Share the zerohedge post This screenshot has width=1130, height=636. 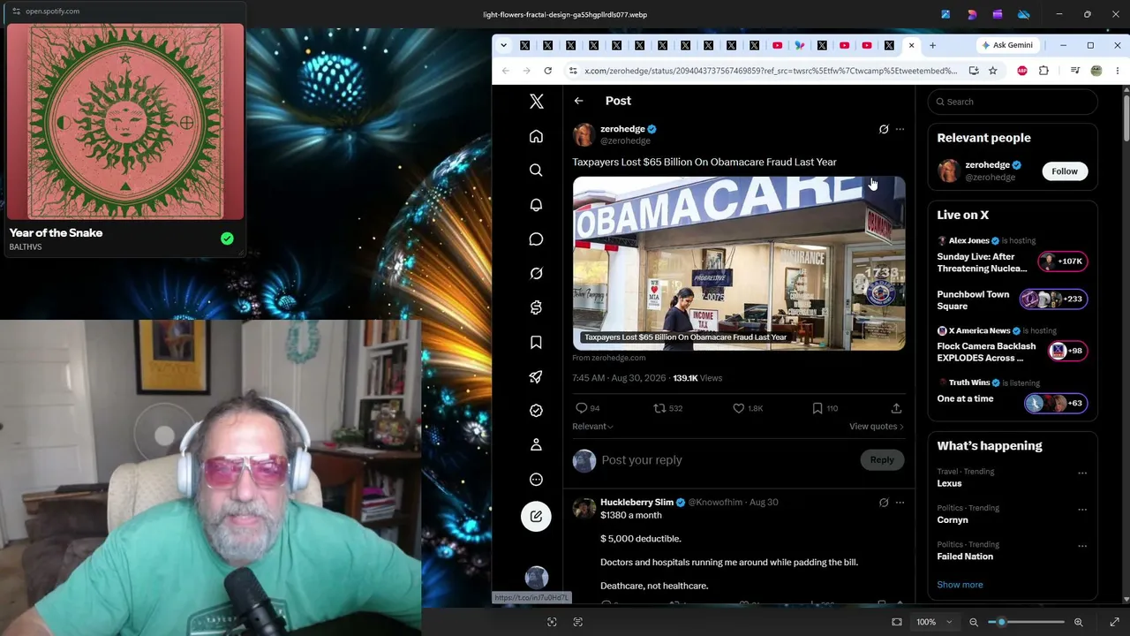click(x=896, y=408)
